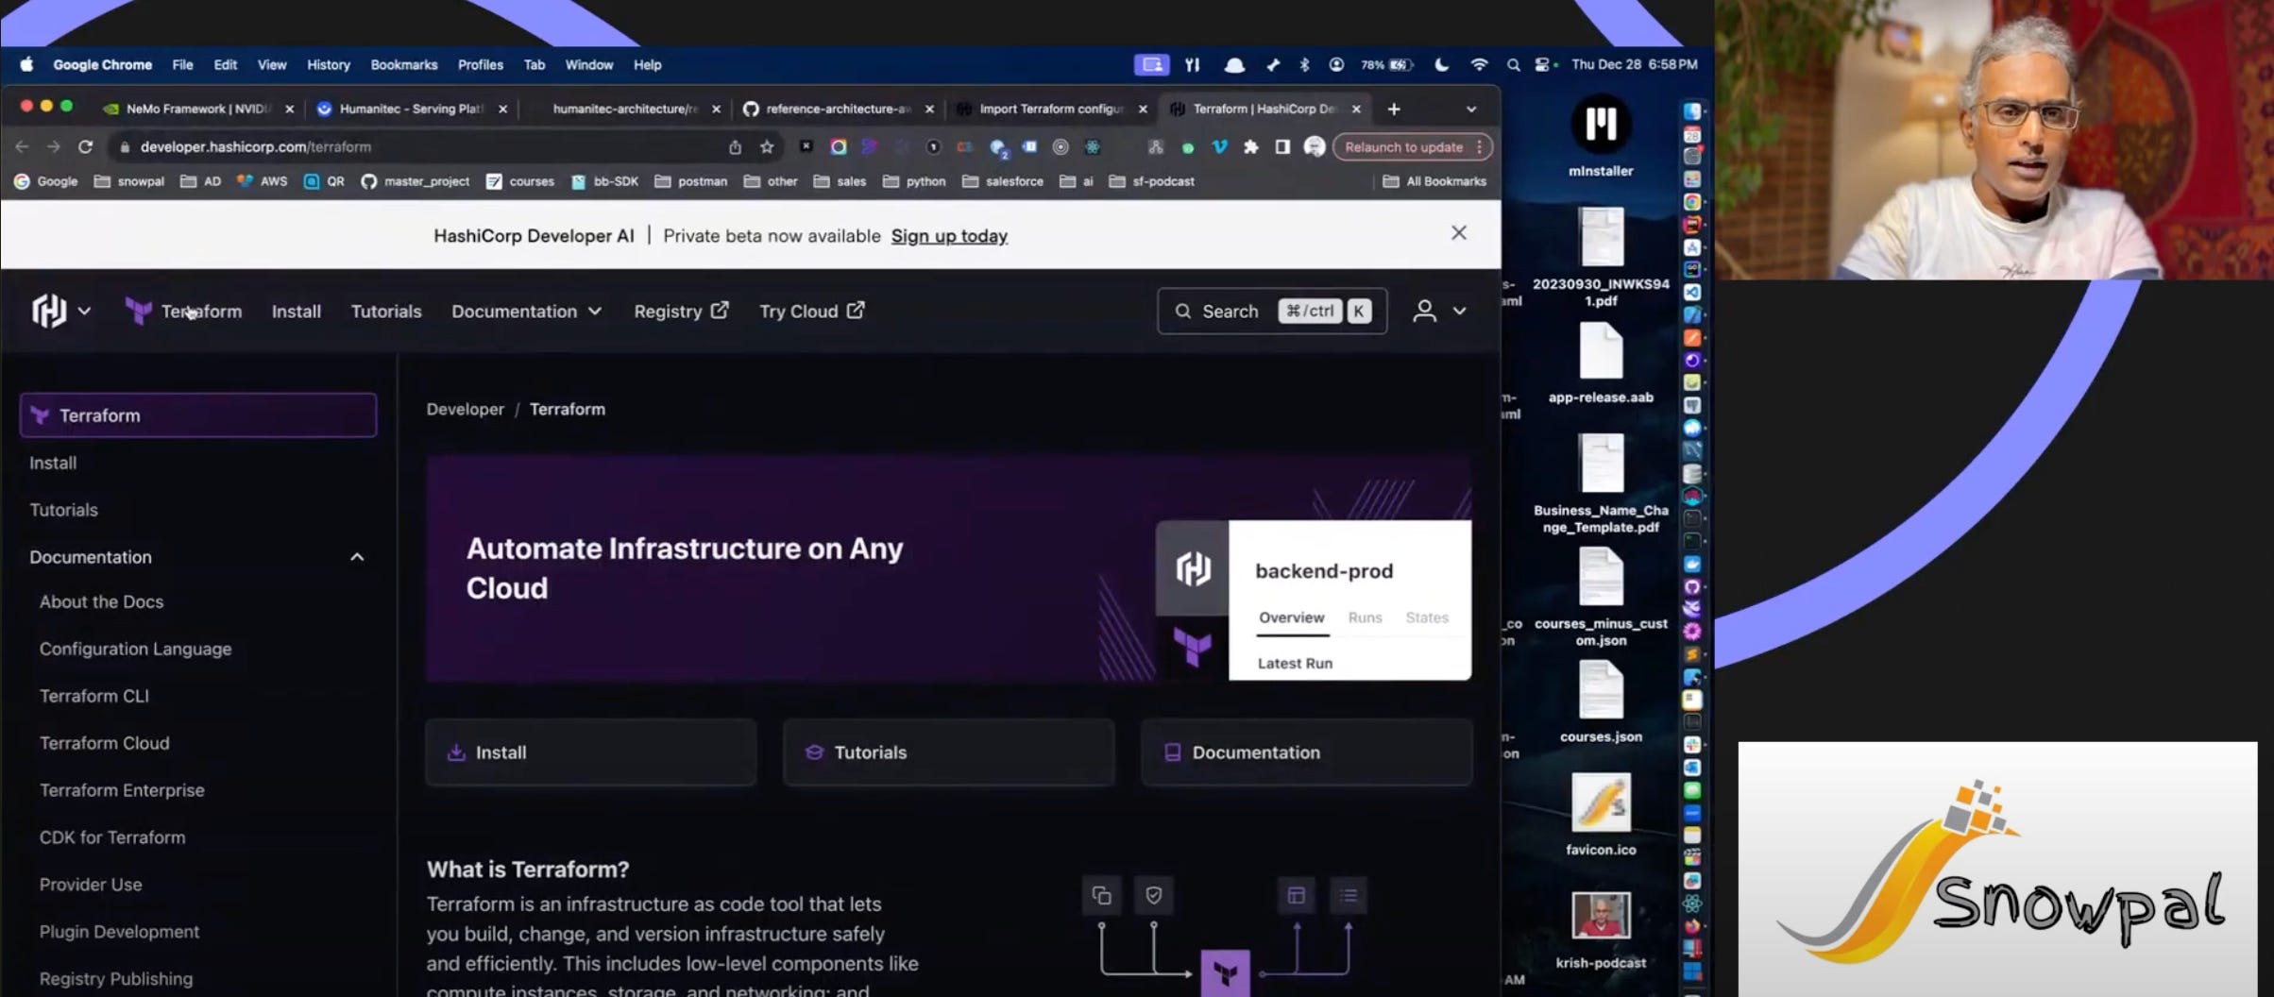Select the States tab in the backend-prod card
The width and height of the screenshot is (2274, 997).
tap(1426, 617)
